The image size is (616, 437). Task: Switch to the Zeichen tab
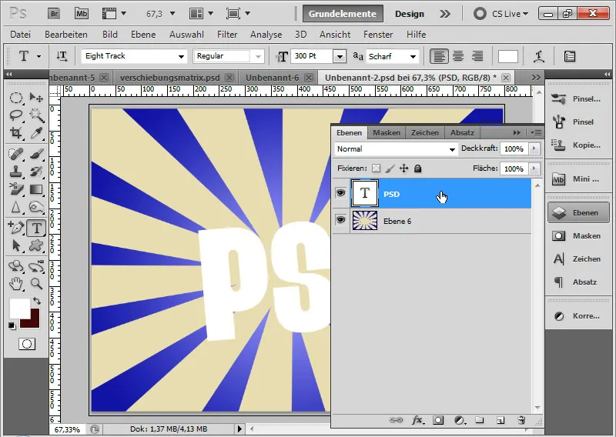tap(425, 132)
